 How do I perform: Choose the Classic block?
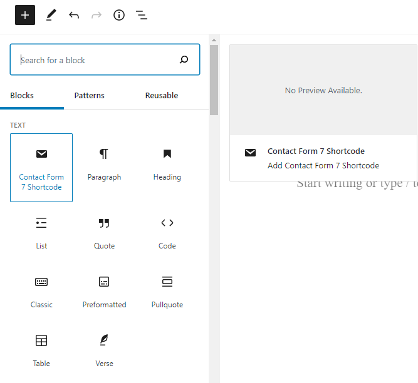point(41,292)
